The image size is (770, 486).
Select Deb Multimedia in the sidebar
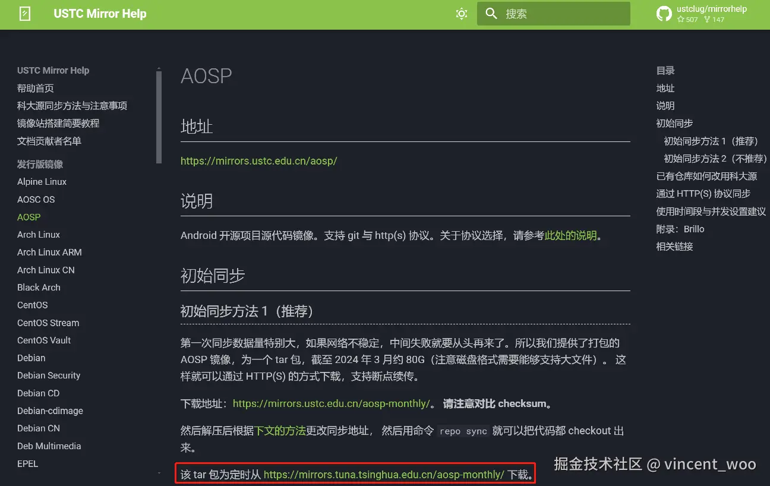[49, 446]
